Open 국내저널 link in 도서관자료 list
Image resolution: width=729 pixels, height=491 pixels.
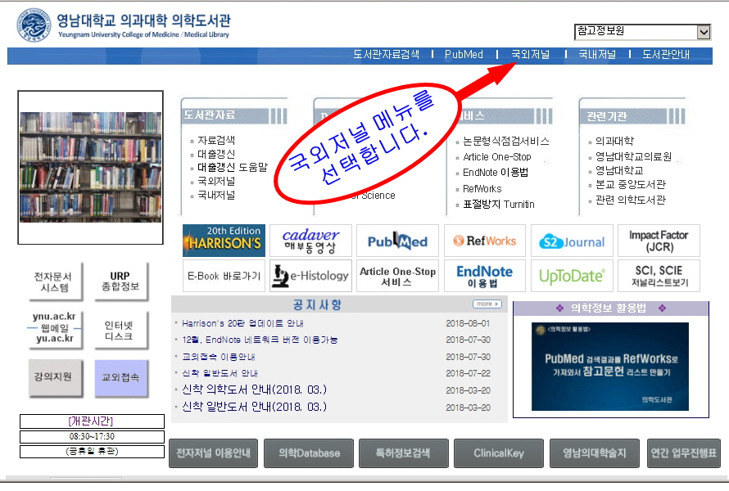tap(216, 195)
